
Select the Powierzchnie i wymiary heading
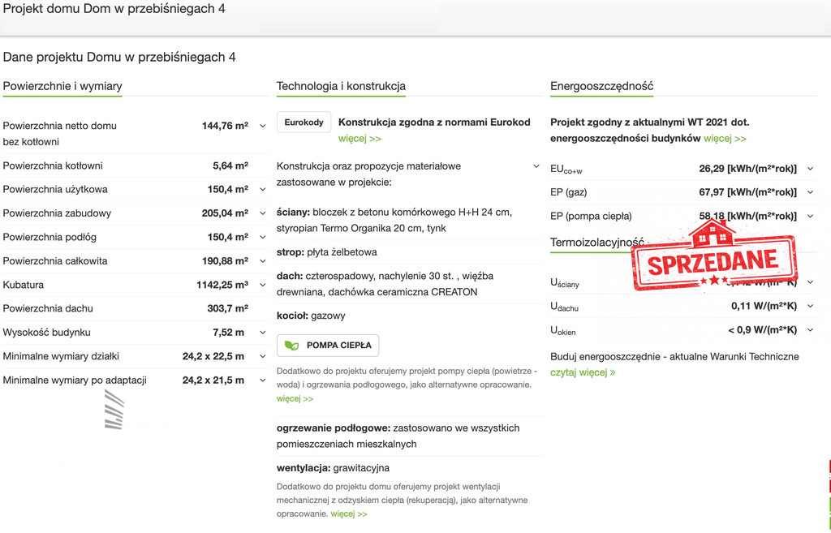(x=62, y=86)
